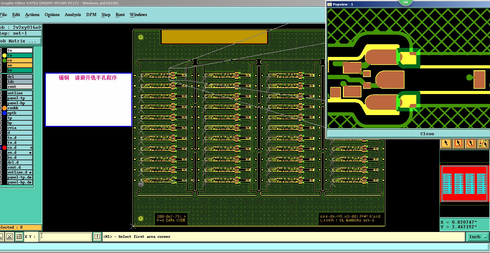This screenshot has height=253, width=490.
Task: Select the panel-bp layer row
Action: [20, 103]
